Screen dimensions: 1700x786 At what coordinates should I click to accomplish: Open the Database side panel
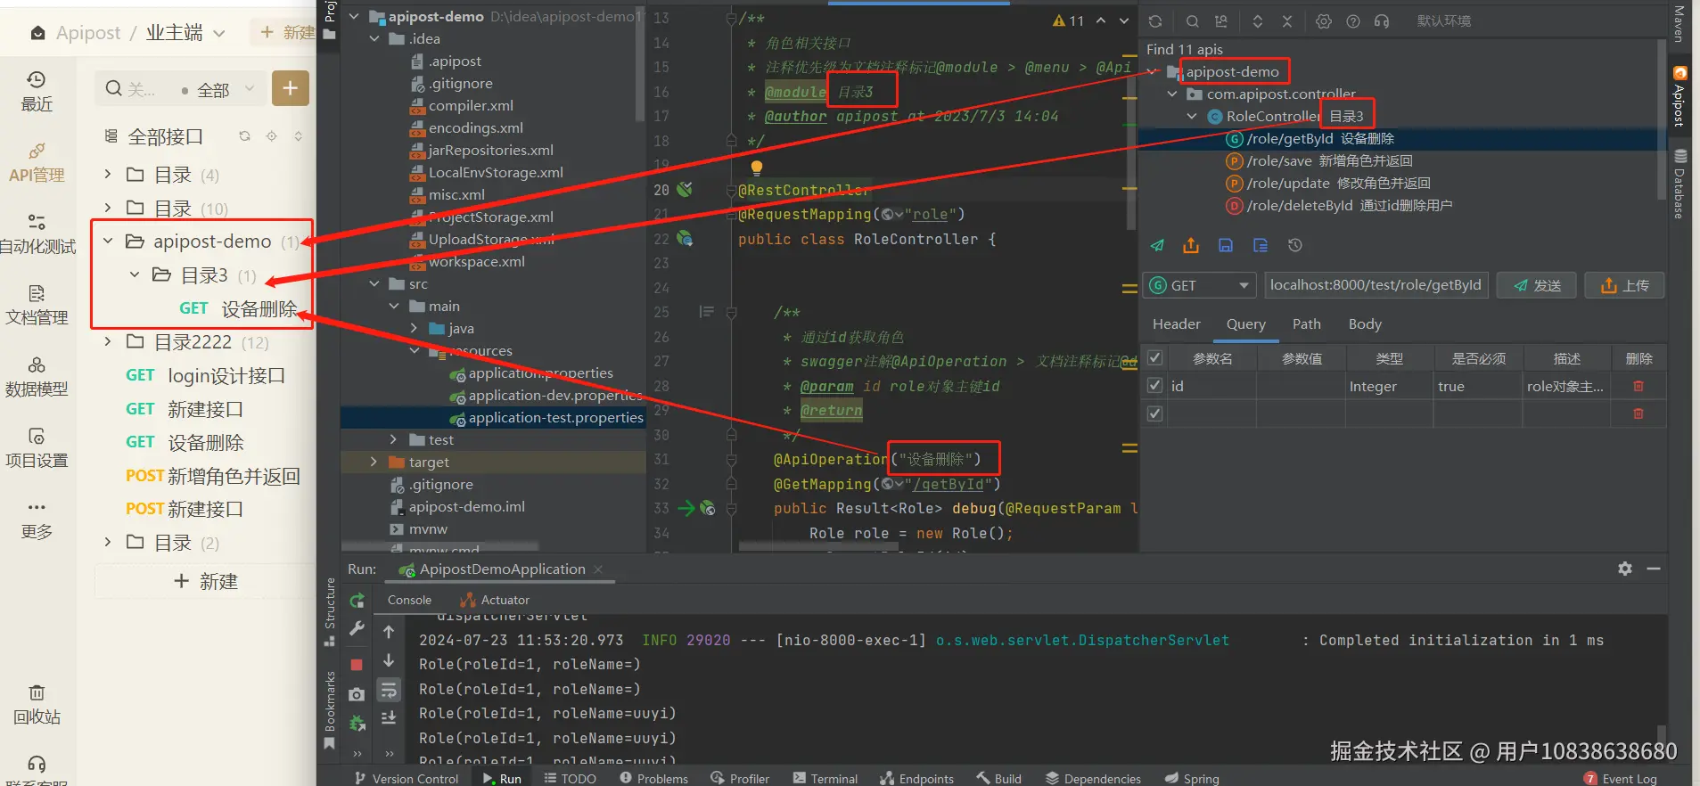tap(1679, 184)
